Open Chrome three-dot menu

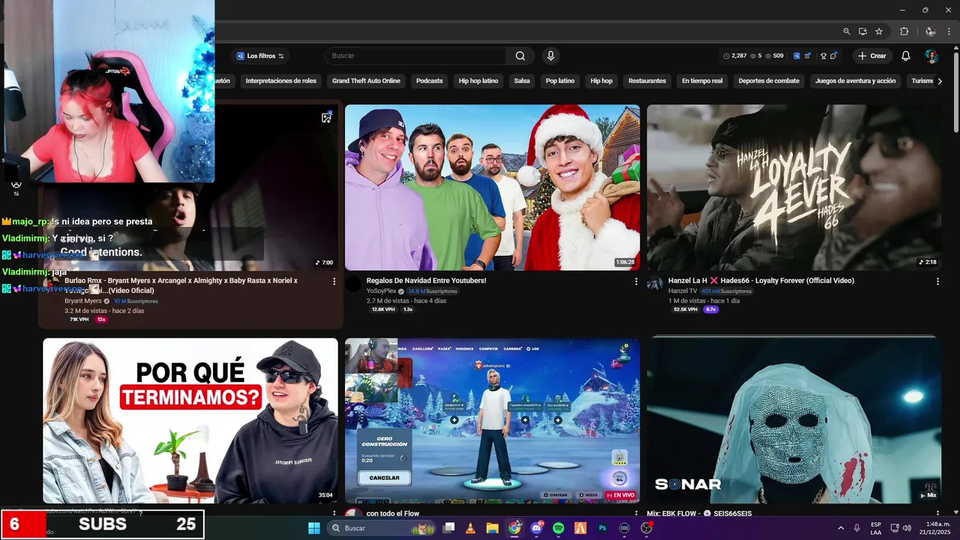[949, 31]
